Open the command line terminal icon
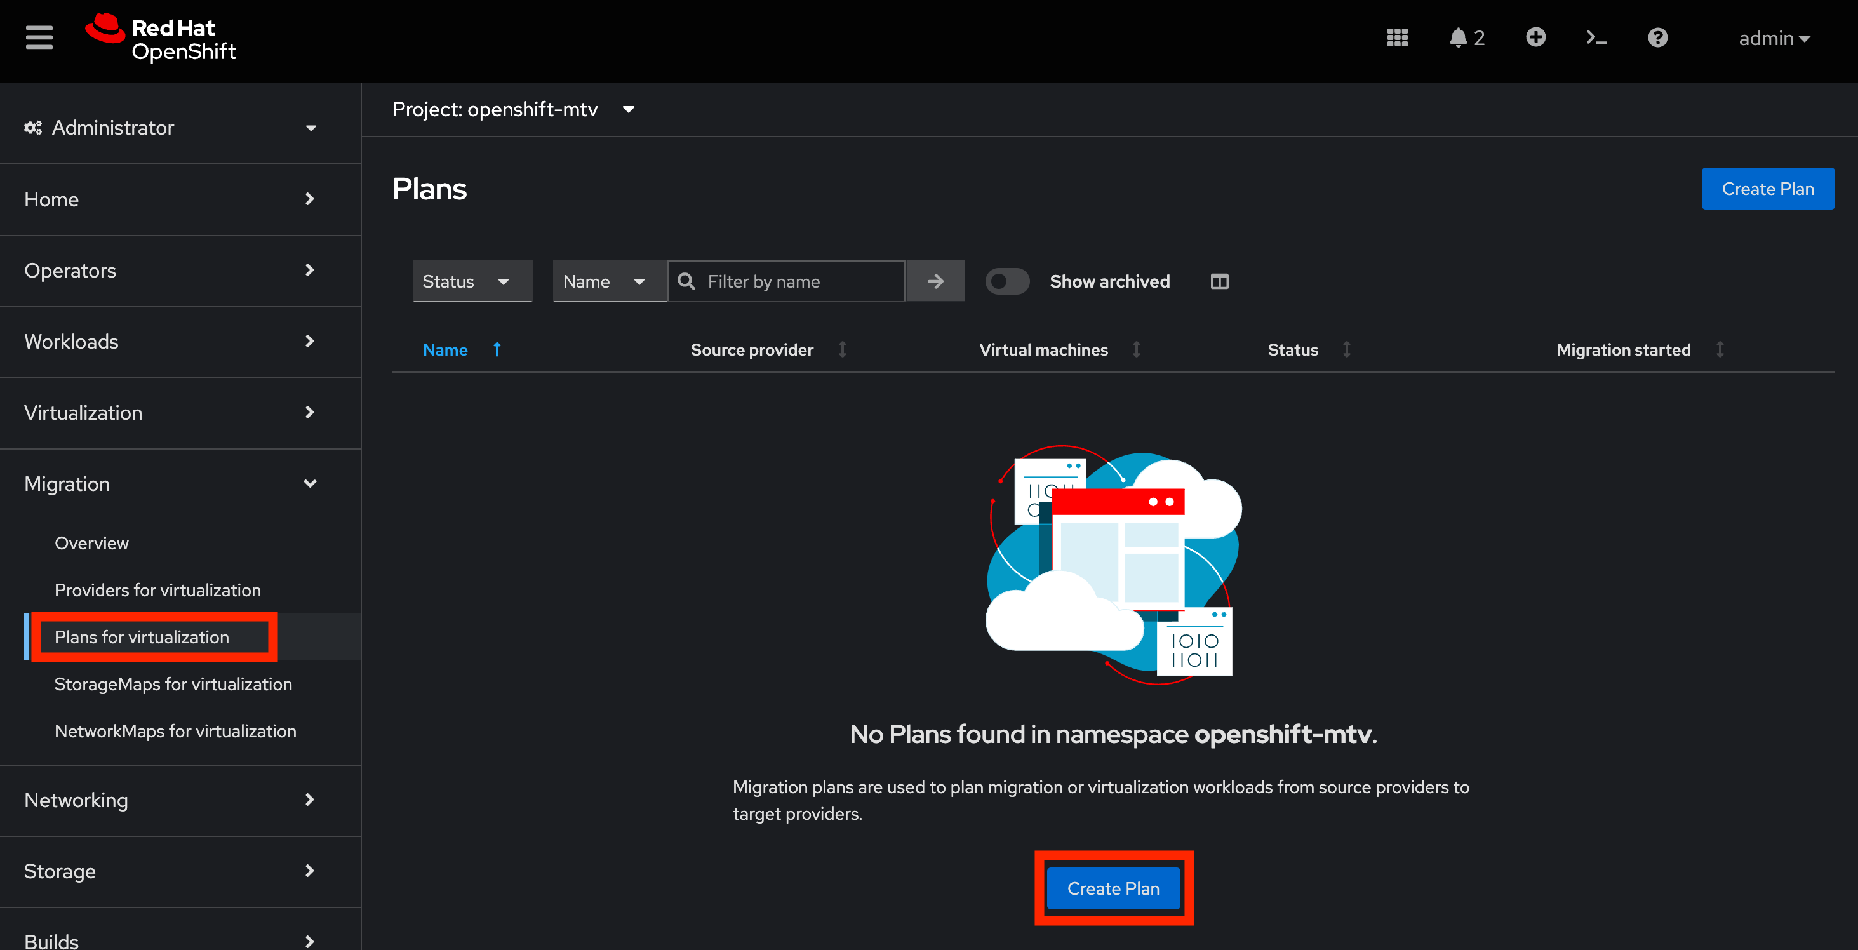Screen dimensions: 1858x950 (x=1596, y=37)
